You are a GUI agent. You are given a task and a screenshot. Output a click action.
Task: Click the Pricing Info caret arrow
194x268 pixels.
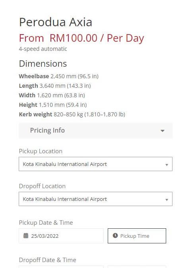pos(163,131)
